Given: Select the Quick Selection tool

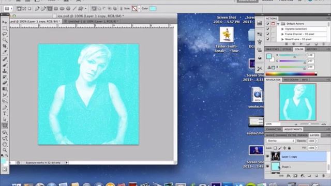Looking at the screenshot, I should pyautogui.click(x=5, y=40).
